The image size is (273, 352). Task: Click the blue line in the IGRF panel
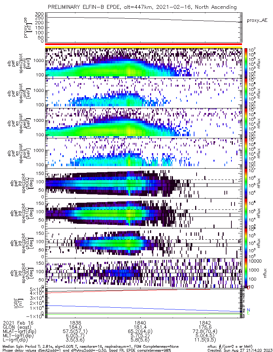point(144,308)
